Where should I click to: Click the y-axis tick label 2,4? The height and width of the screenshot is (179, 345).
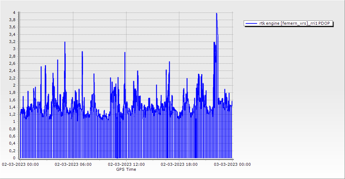pyautogui.click(x=13, y=71)
